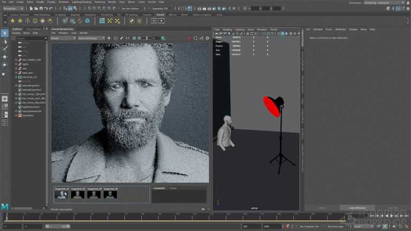Open Arnold RenderView settings gear

[x=207, y=38]
